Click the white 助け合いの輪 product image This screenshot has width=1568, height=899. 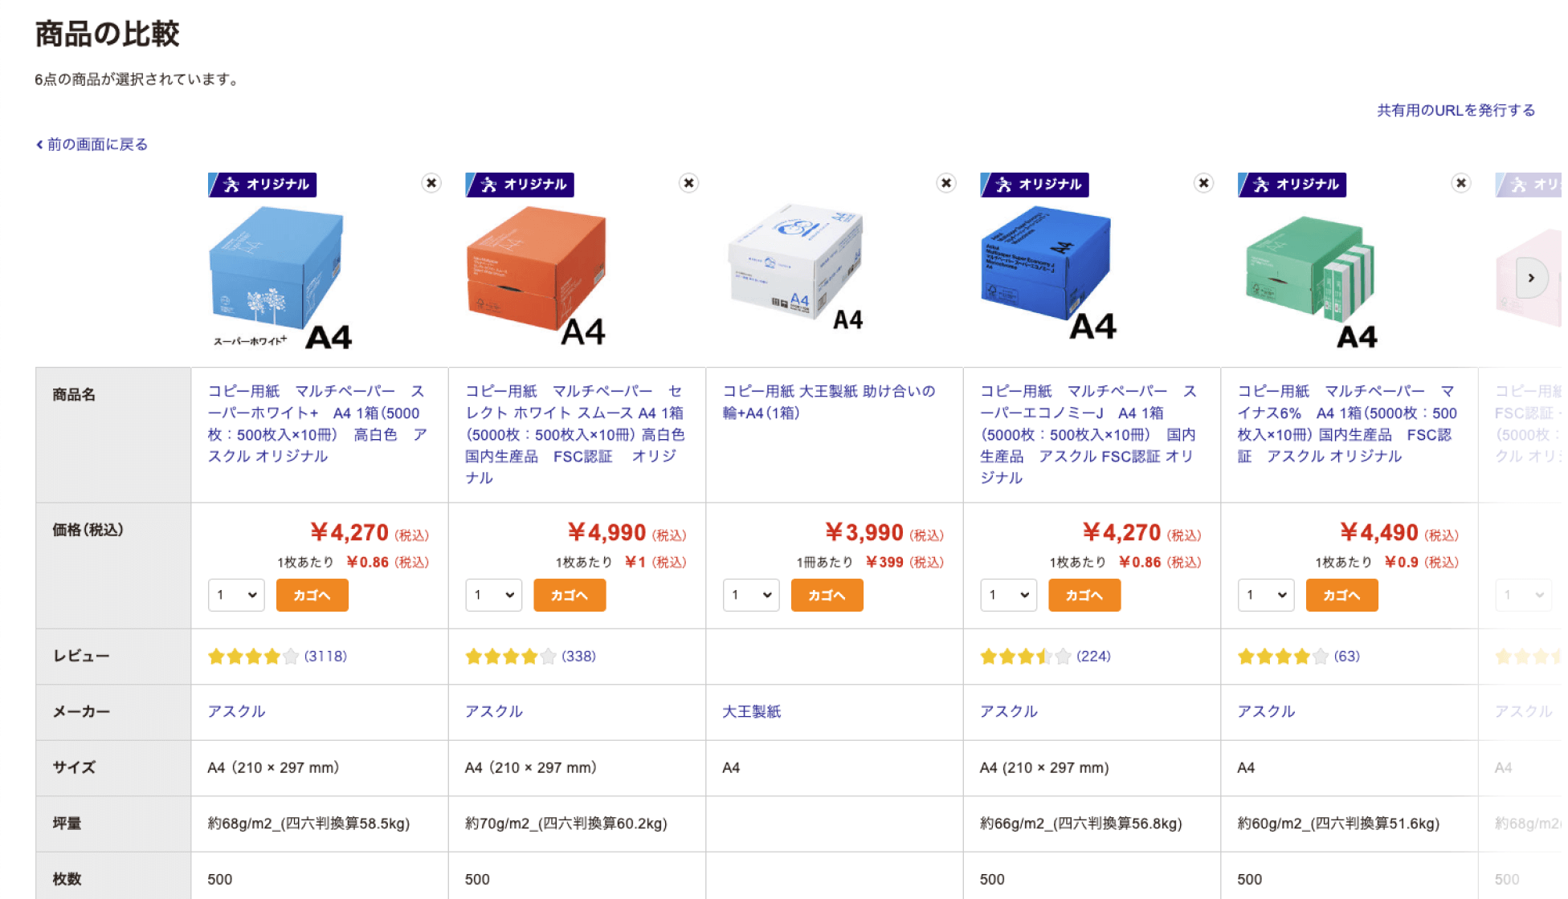click(796, 265)
